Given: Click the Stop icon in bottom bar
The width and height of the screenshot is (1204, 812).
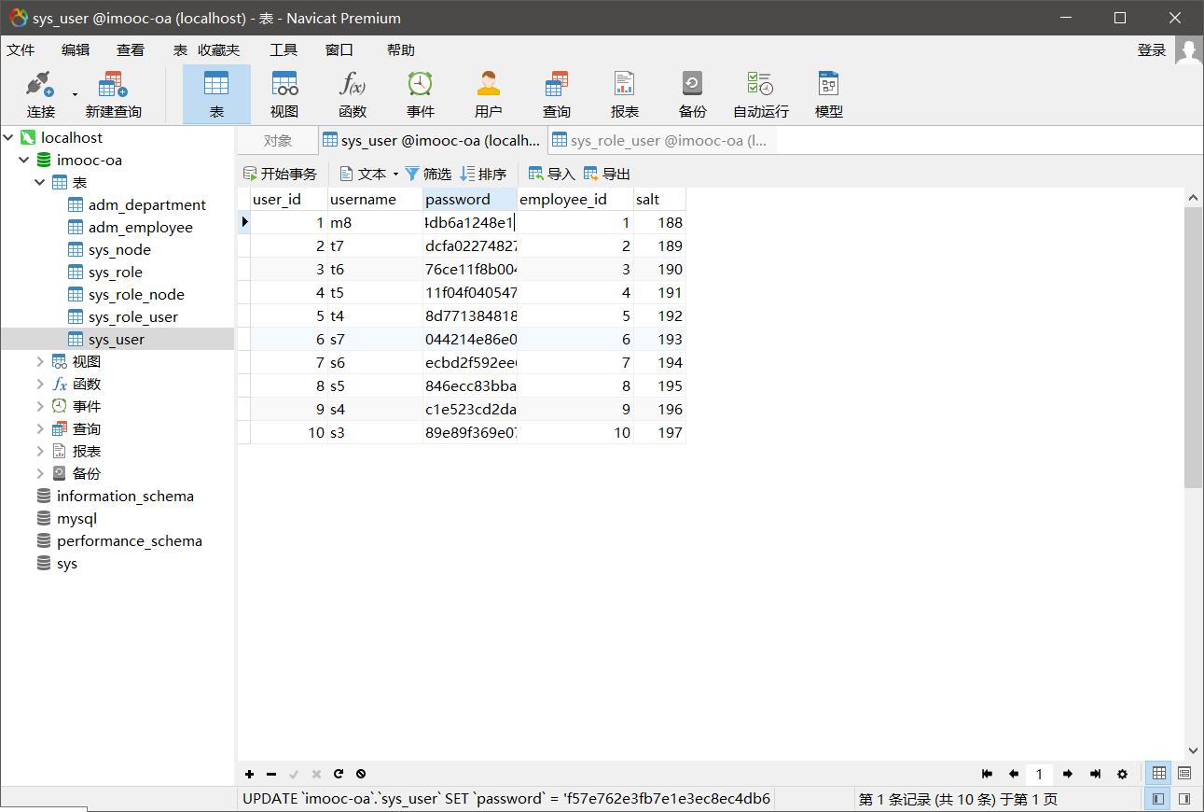Looking at the screenshot, I should (361, 774).
